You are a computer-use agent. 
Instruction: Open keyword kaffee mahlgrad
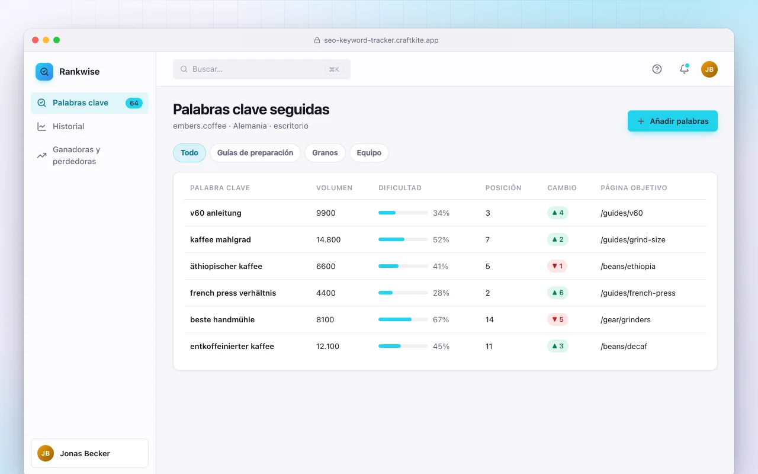pos(220,239)
